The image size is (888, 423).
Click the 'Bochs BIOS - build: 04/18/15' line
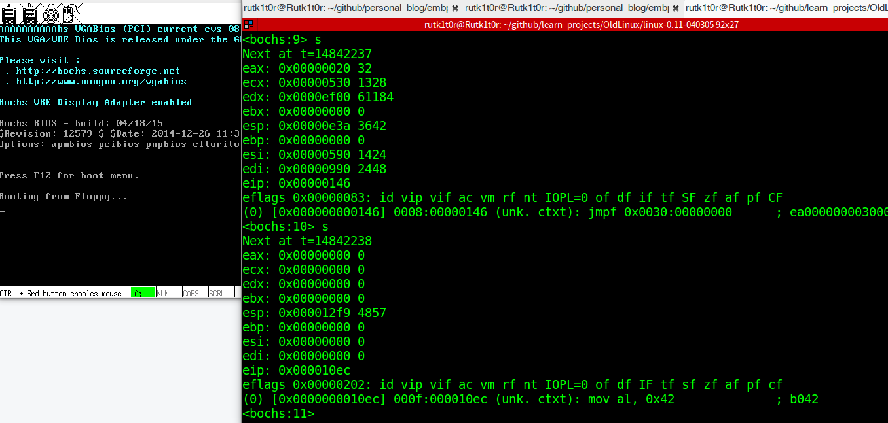pos(82,123)
